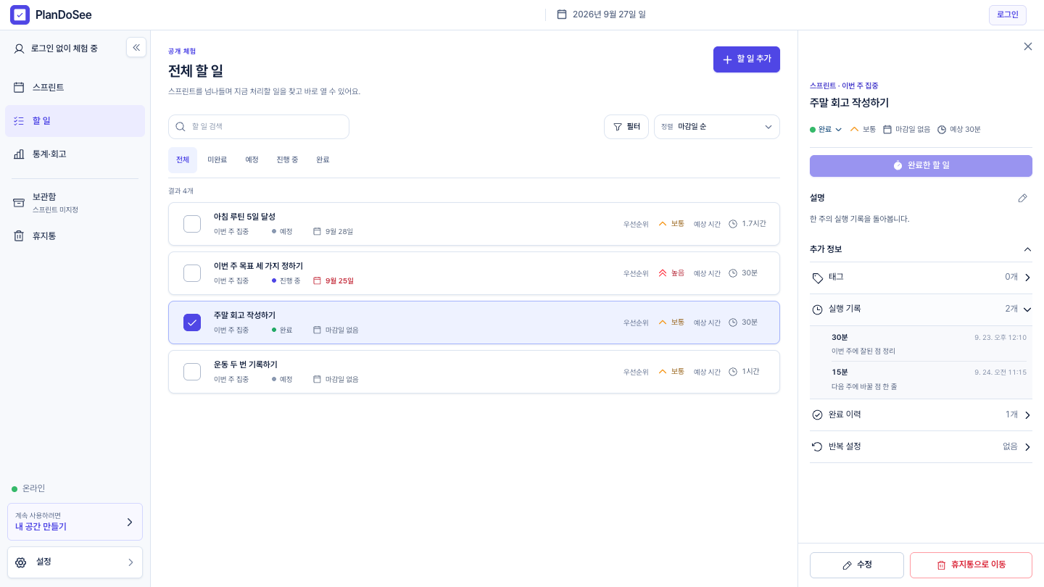
Task: Open 보관함 스프린트 미지정 in the sidebar
Action: click(75, 202)
